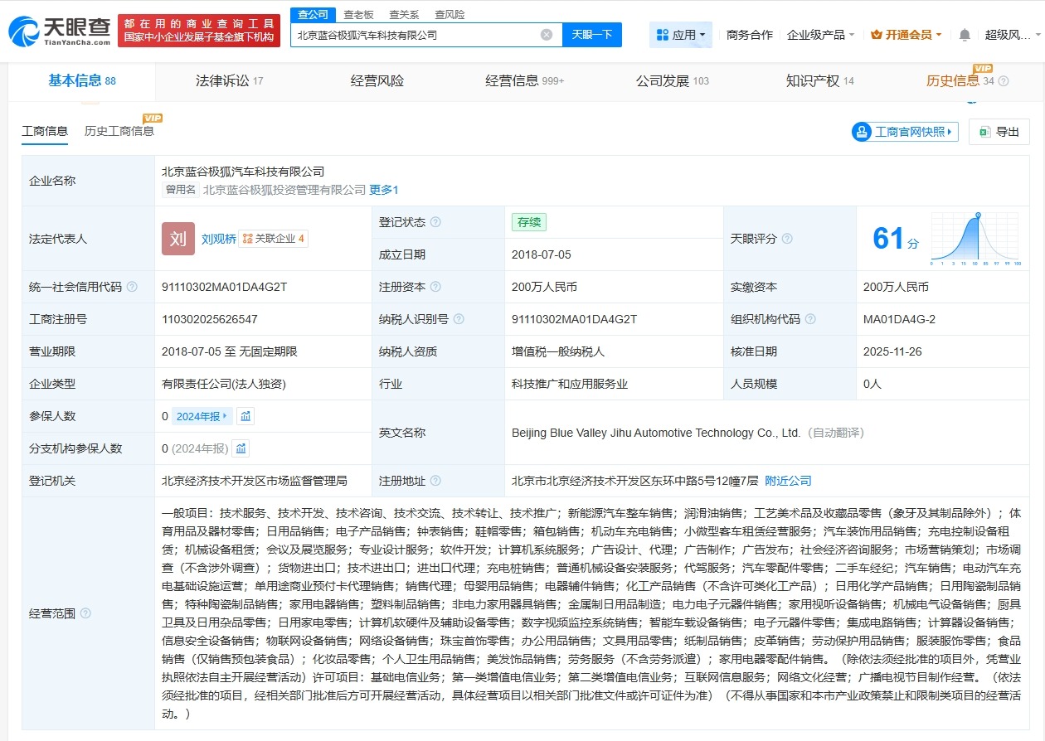Open the notification bell icon

(x=965, y=35)
